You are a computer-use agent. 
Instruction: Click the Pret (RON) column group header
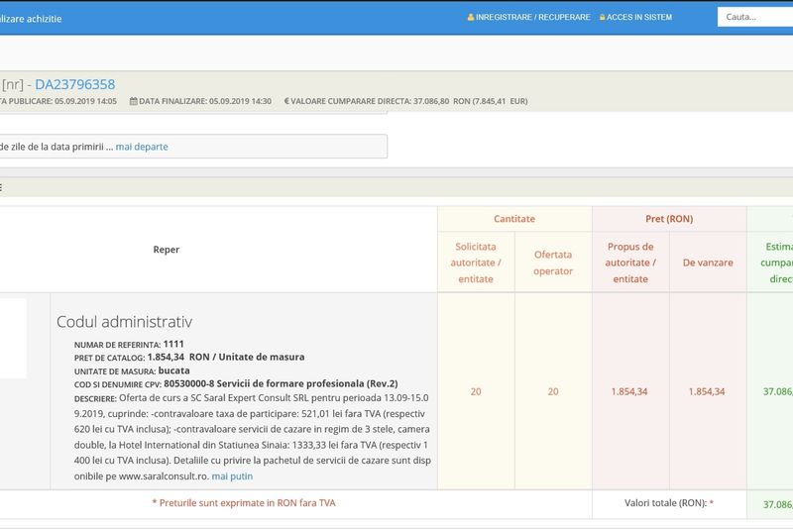tap(669, 218)
